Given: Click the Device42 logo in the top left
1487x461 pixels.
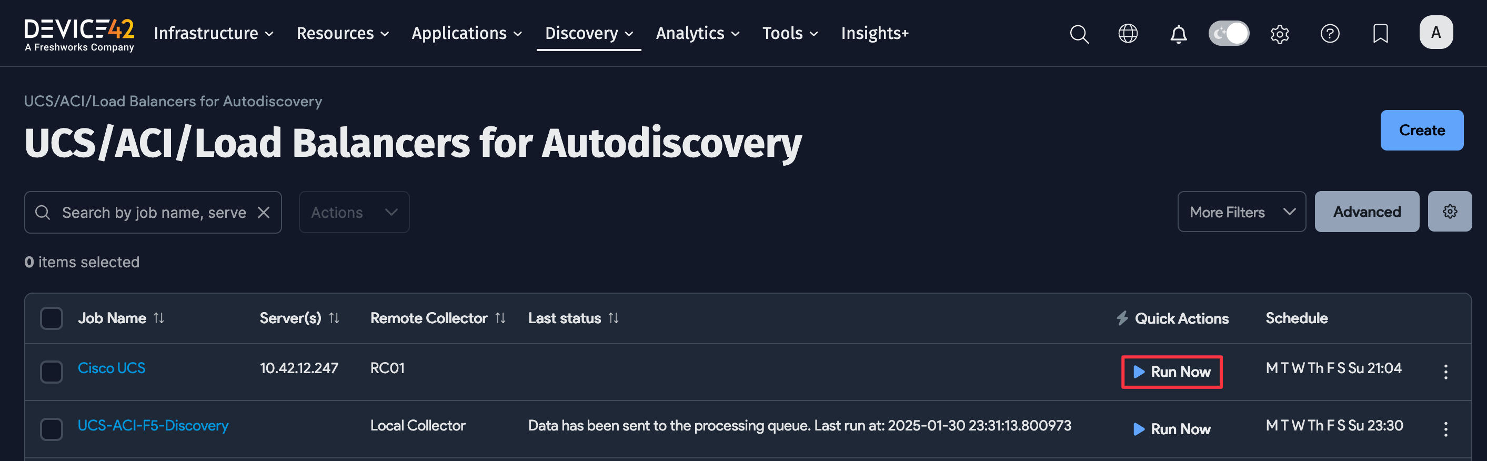Looking at the screenshot, I should (79, 34).
